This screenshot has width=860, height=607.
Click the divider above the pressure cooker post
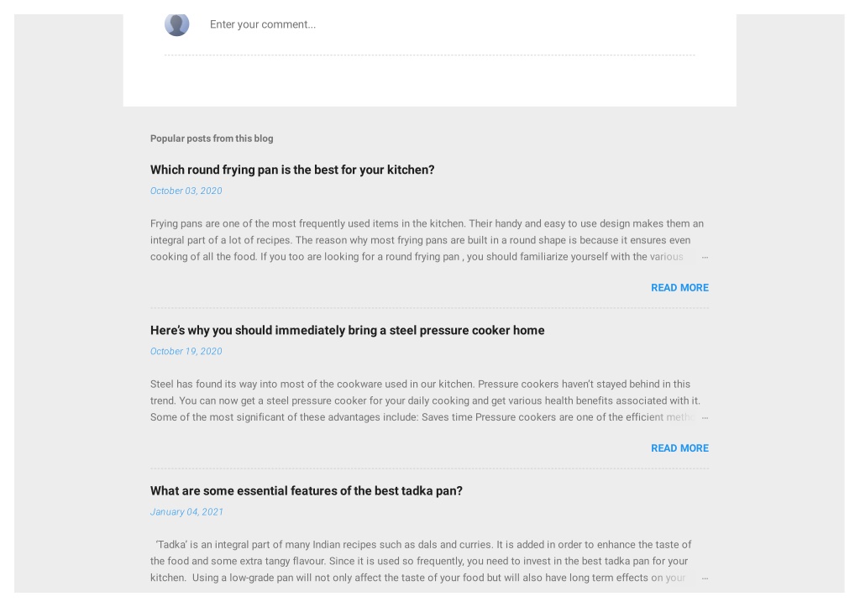click(429, 308)
